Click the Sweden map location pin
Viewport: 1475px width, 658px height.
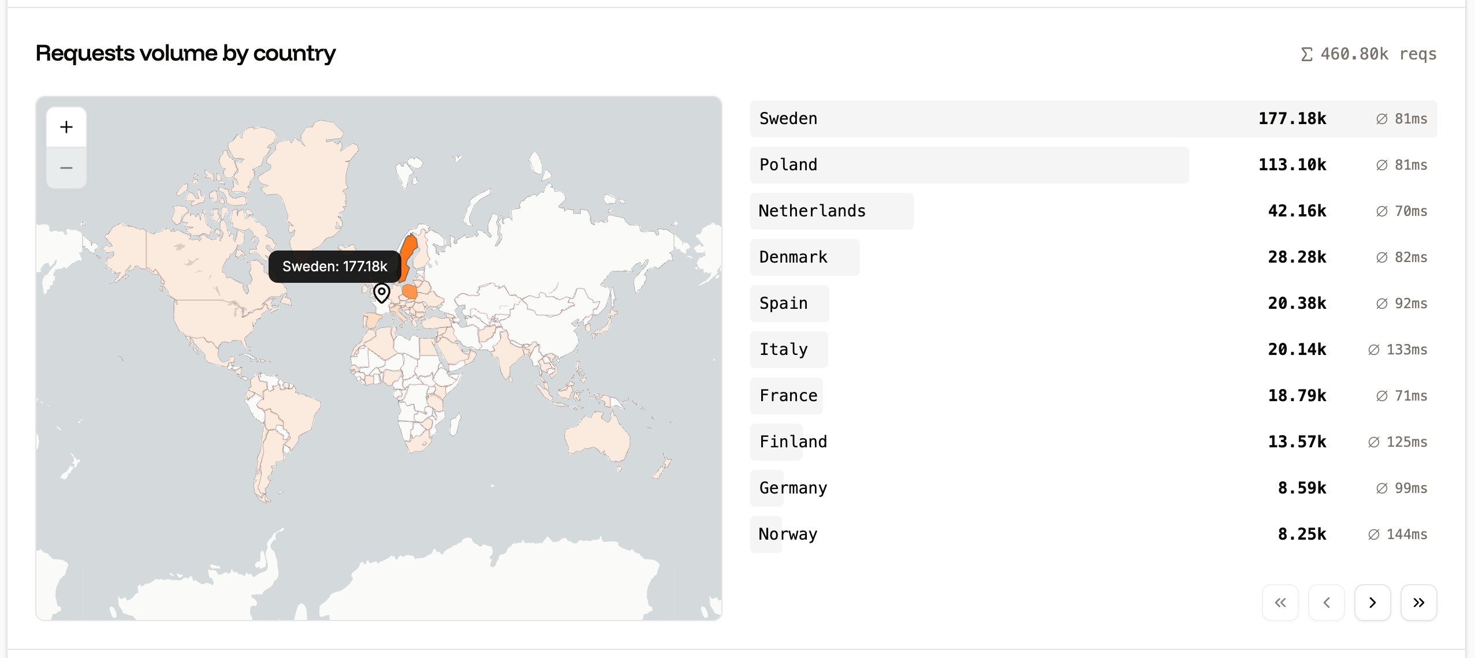pyautogui.click(x=381, y=293)
